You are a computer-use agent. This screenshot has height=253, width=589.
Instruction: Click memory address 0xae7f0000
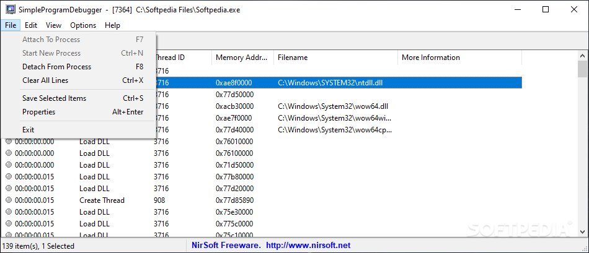pos(234,118)
